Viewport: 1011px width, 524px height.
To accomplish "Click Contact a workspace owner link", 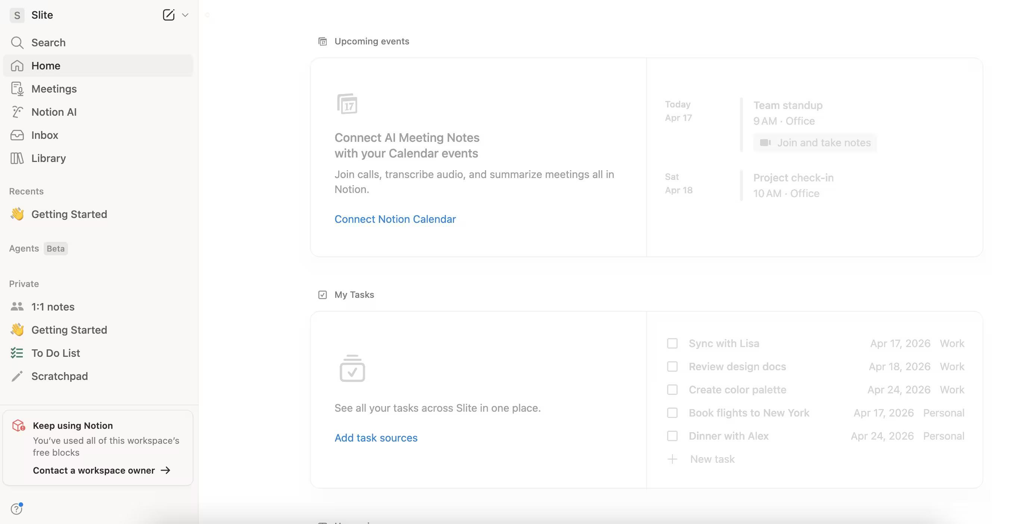I will [x=93, y=470].
